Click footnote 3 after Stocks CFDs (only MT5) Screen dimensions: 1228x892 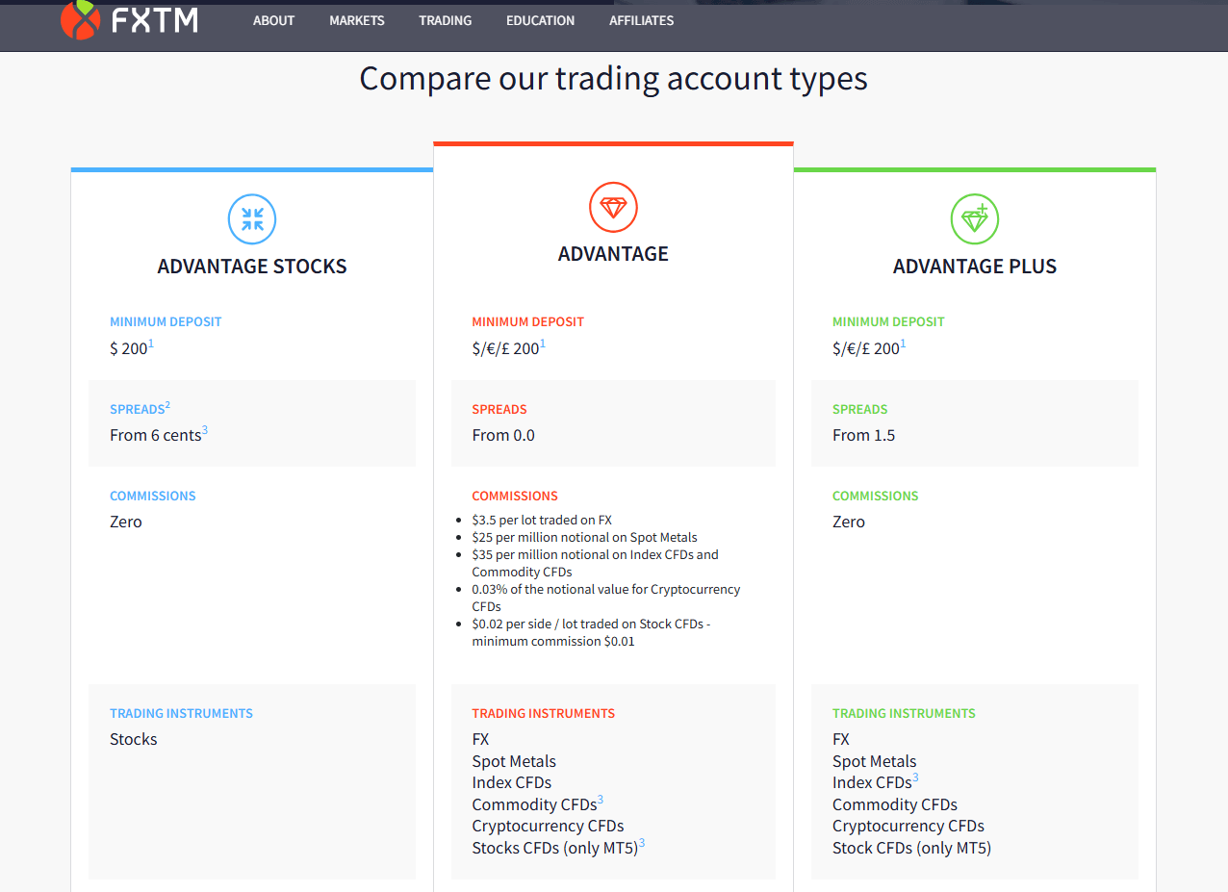(642, 843)
